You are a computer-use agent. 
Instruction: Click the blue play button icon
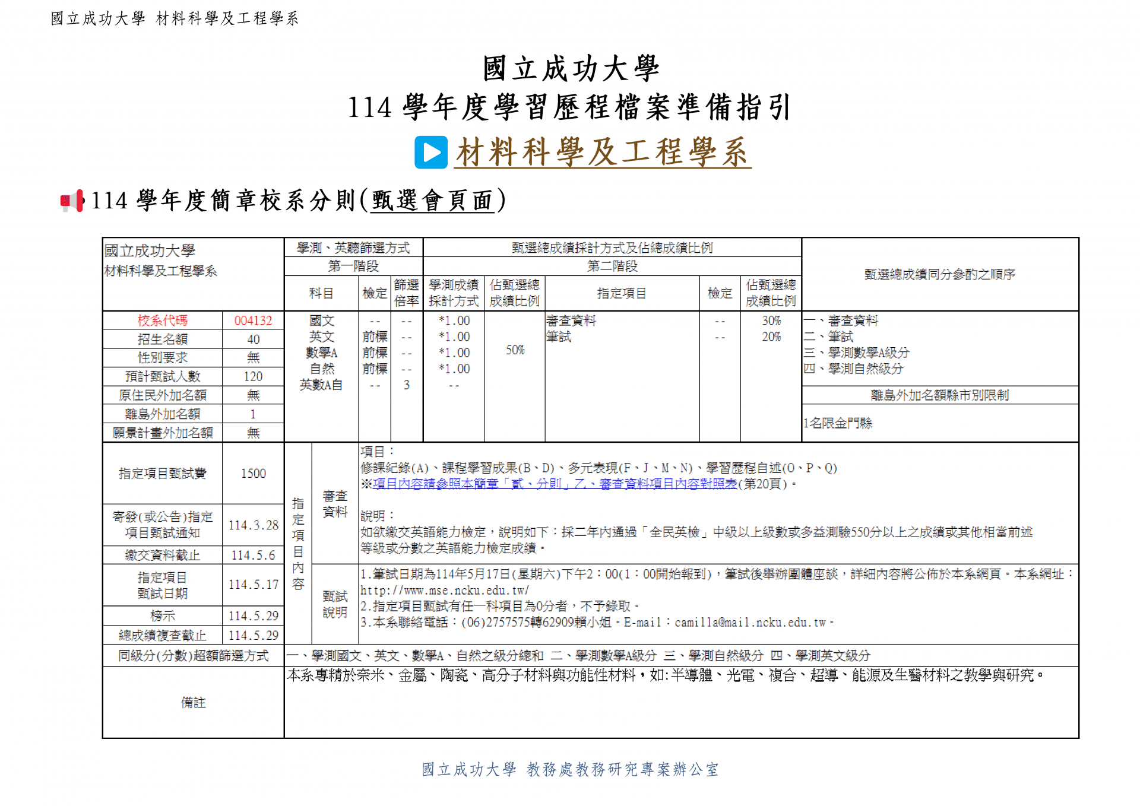(x=430, y=153)
